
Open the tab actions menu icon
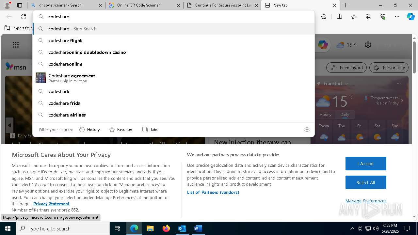(20, 5)
